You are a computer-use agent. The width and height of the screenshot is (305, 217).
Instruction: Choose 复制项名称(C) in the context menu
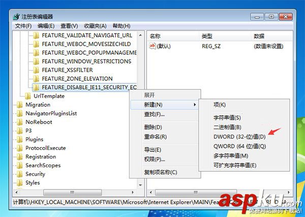(165, 172)
